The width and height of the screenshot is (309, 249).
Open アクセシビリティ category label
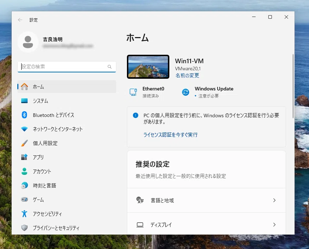pos(47,214)
